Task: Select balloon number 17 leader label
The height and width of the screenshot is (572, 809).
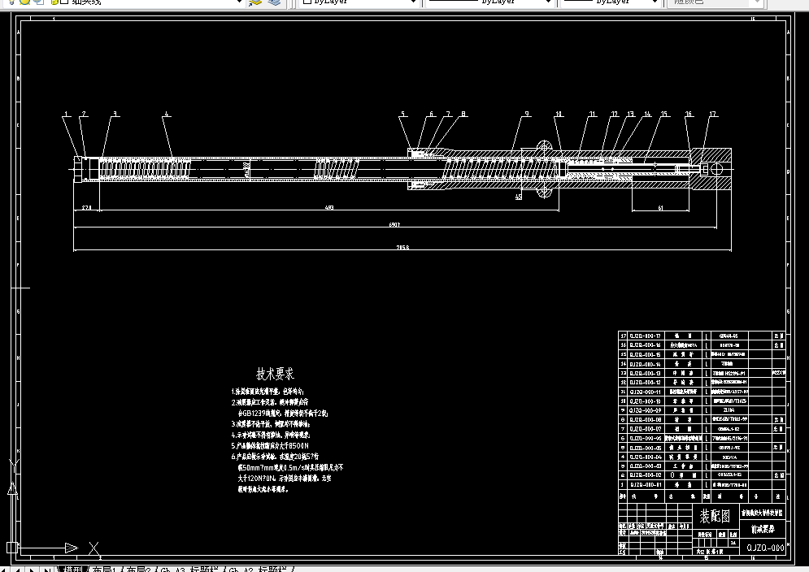Action: [x=712, y=114]
